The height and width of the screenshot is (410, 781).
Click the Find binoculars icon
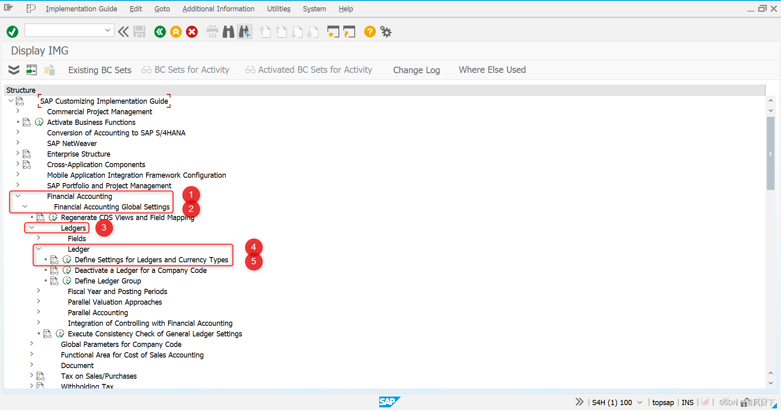coord(229,32)
